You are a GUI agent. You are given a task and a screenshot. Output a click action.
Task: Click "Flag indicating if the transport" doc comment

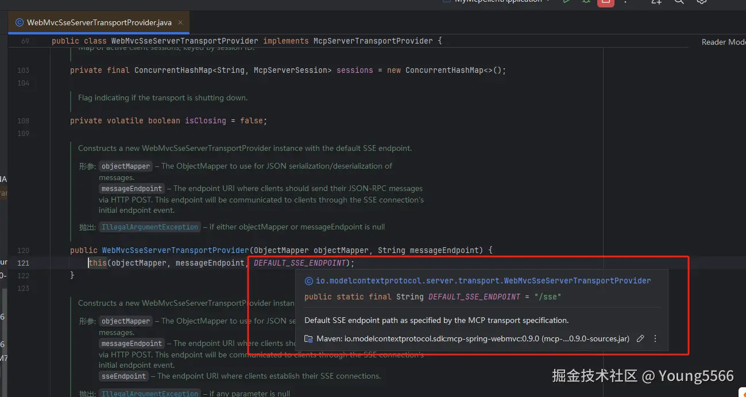coord(163,98)
